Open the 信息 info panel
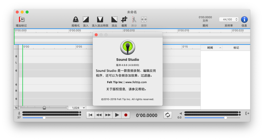 (x=244, y=20)
